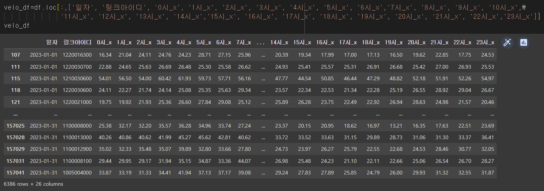The width and height of the screenshot is (544, 191).
Task: Select the 일자 column header
Action: click(x=51, y=43)
